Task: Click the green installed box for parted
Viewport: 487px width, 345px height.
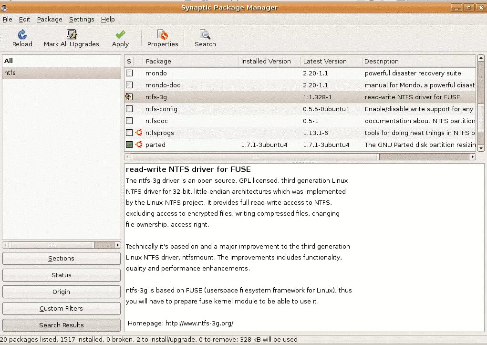Action: pos(129,145)
